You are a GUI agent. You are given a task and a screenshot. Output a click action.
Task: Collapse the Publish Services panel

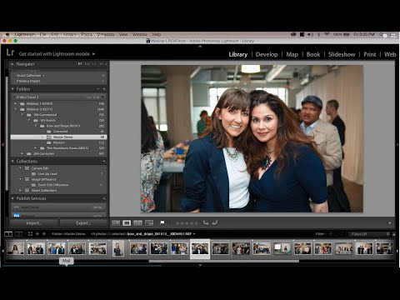point(12,198)
